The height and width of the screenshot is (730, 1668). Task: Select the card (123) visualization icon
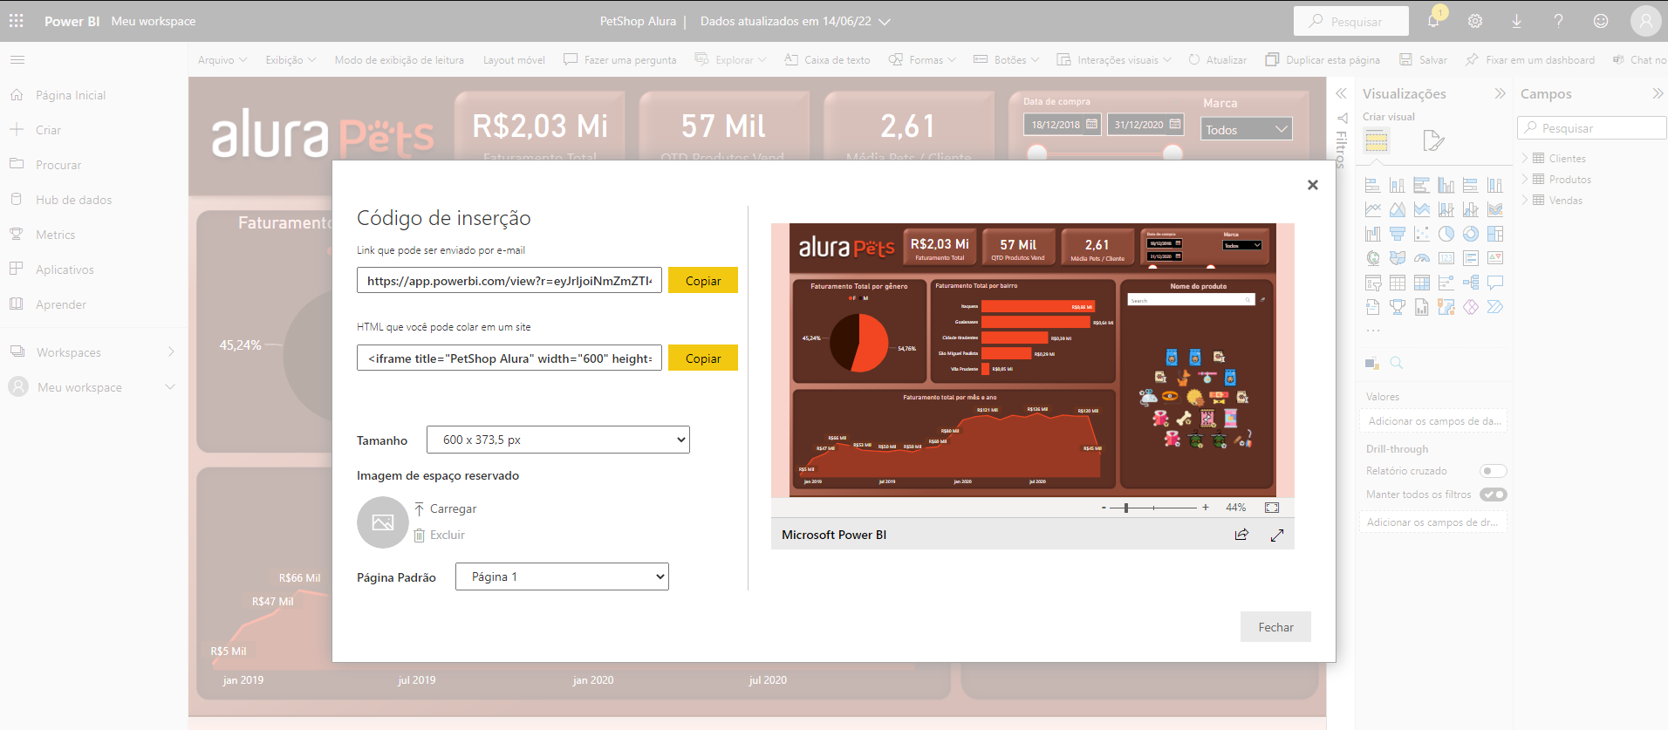pos(1446,258)
